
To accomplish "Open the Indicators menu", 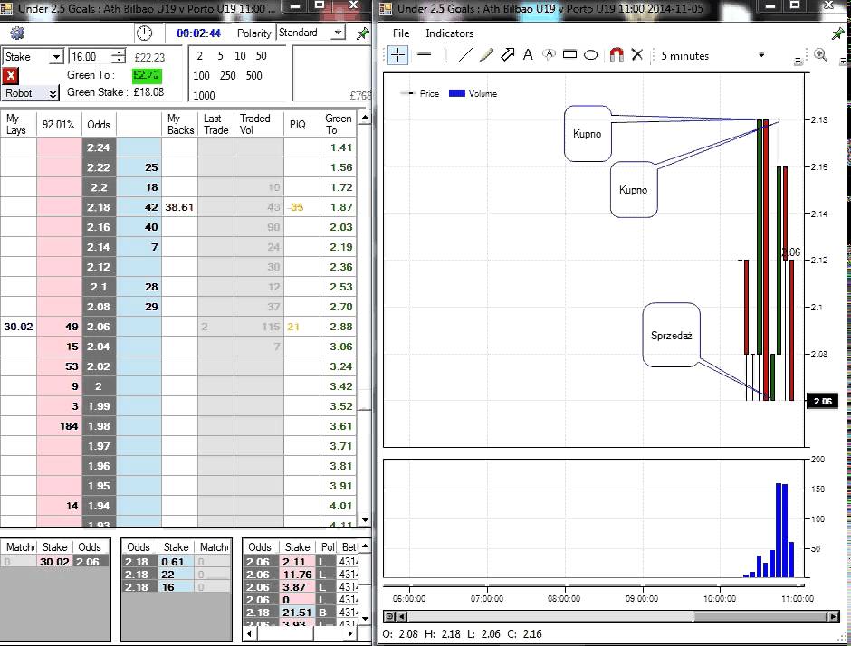I will tap(449, 33).
